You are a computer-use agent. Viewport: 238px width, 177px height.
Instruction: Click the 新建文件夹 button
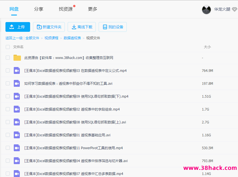tap(49, 27)
